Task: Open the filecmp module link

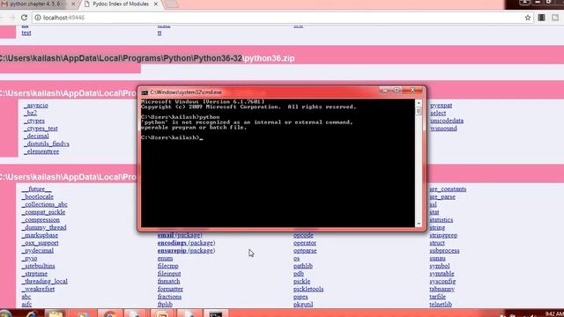Action: tap(168, 266)
